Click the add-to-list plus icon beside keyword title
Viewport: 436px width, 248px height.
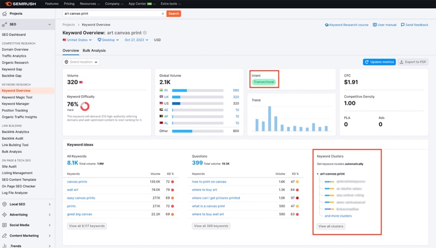[x=145, y=33]
